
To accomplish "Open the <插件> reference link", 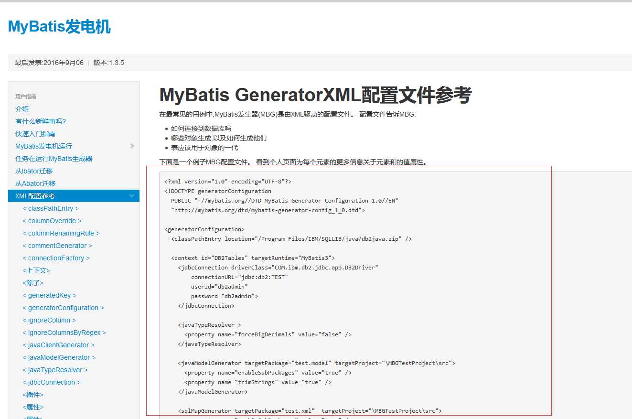I will [x=33, y=395].
